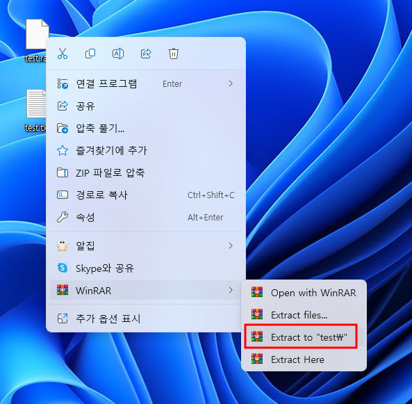This screenshot has height=404, width=412.
Task: Expand the 알집 submenu chevron
Action: pyautogui.click(x=231, y=245)
